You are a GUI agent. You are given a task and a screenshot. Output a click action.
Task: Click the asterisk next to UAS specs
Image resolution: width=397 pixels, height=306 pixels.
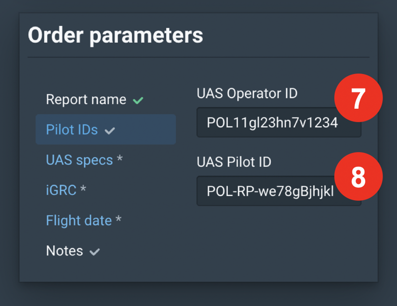(120, 160)
